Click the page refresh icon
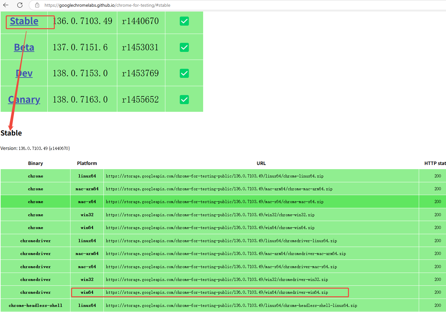Image resolution: width=446 pixels, height=312 pixels. click(19, 5)
